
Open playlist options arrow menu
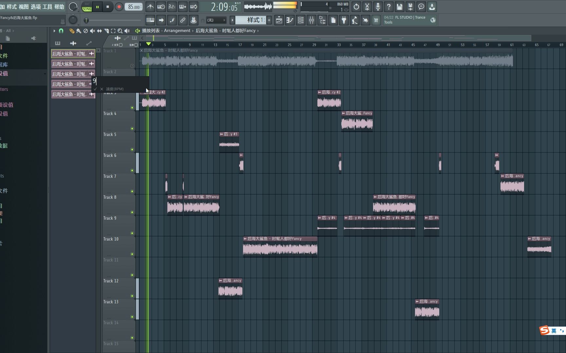(x=54, y=31)
